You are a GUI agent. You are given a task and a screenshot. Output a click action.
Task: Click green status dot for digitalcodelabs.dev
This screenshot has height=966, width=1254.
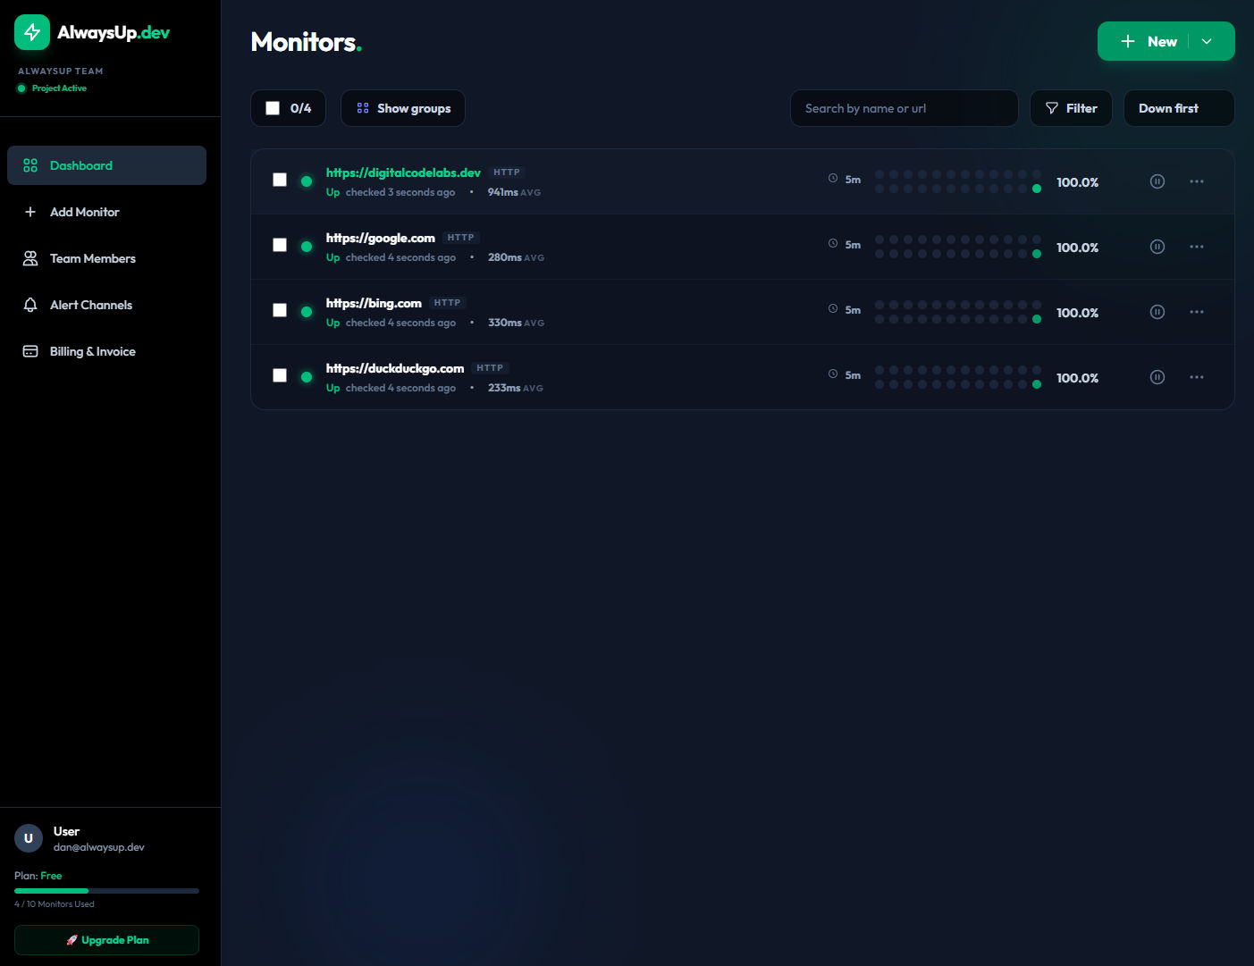[x=307, y=181]
